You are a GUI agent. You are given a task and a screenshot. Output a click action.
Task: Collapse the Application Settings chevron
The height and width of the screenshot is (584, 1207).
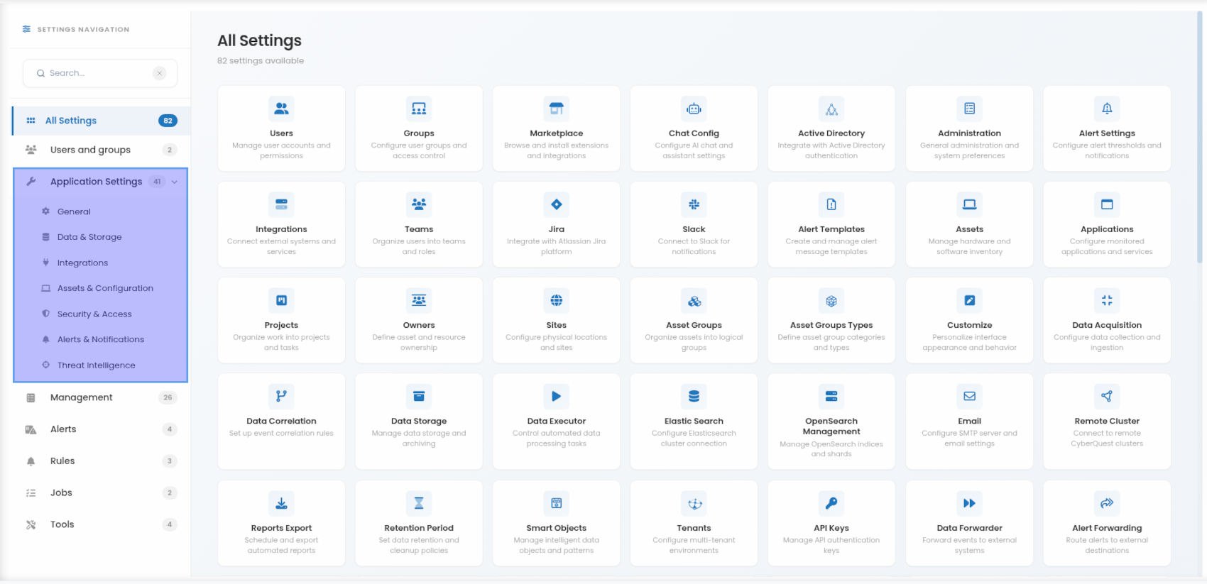(175, 182)
